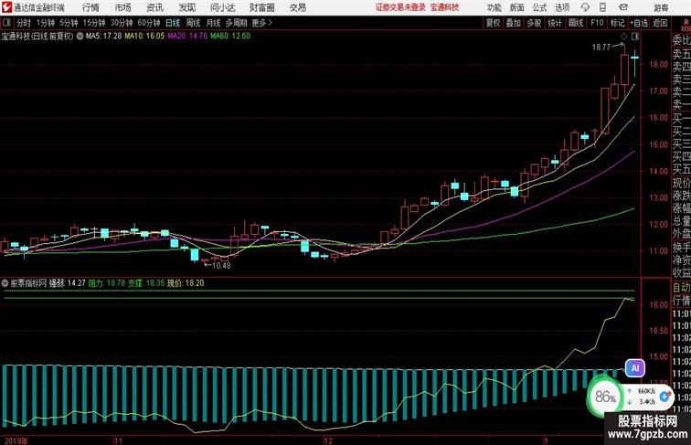Toggle the side panel icon above the chart
This screenshot has height=445, width=691.
(x=635, y=37)
